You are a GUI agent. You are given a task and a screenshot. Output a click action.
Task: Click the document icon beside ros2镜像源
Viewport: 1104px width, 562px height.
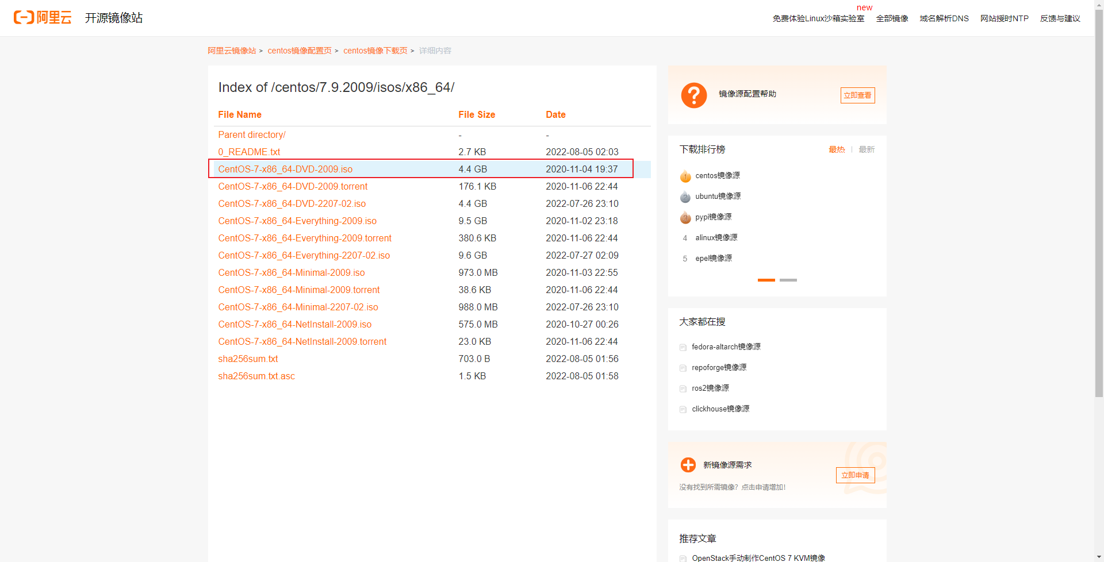tap(683, 388)
